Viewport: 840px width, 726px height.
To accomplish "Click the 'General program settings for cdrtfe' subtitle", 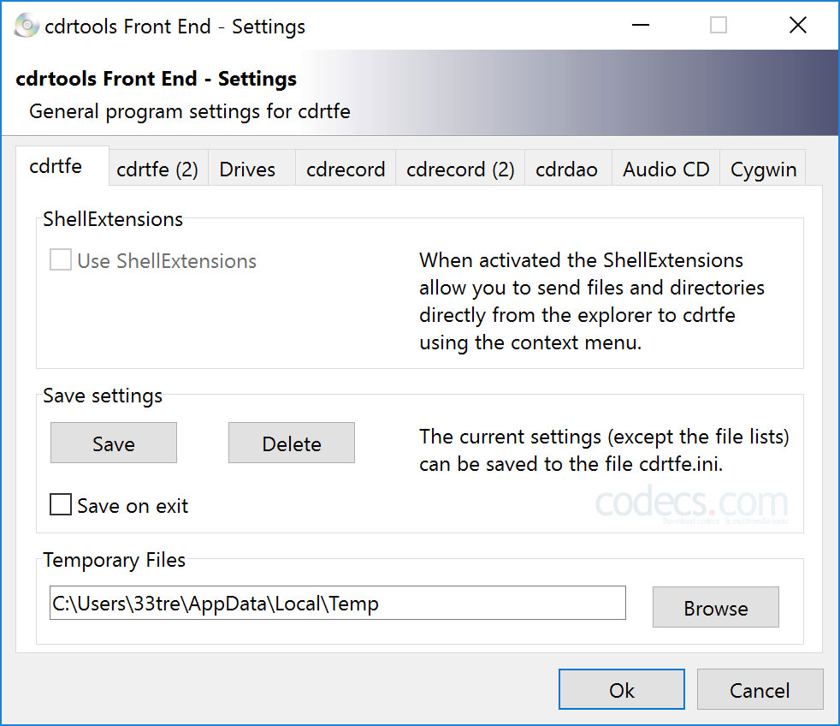I will (190, 111).
